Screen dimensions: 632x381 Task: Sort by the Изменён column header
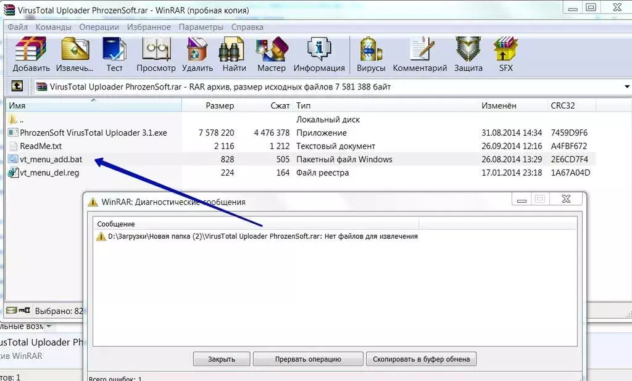pyautogui.click(x=512, y=105)
